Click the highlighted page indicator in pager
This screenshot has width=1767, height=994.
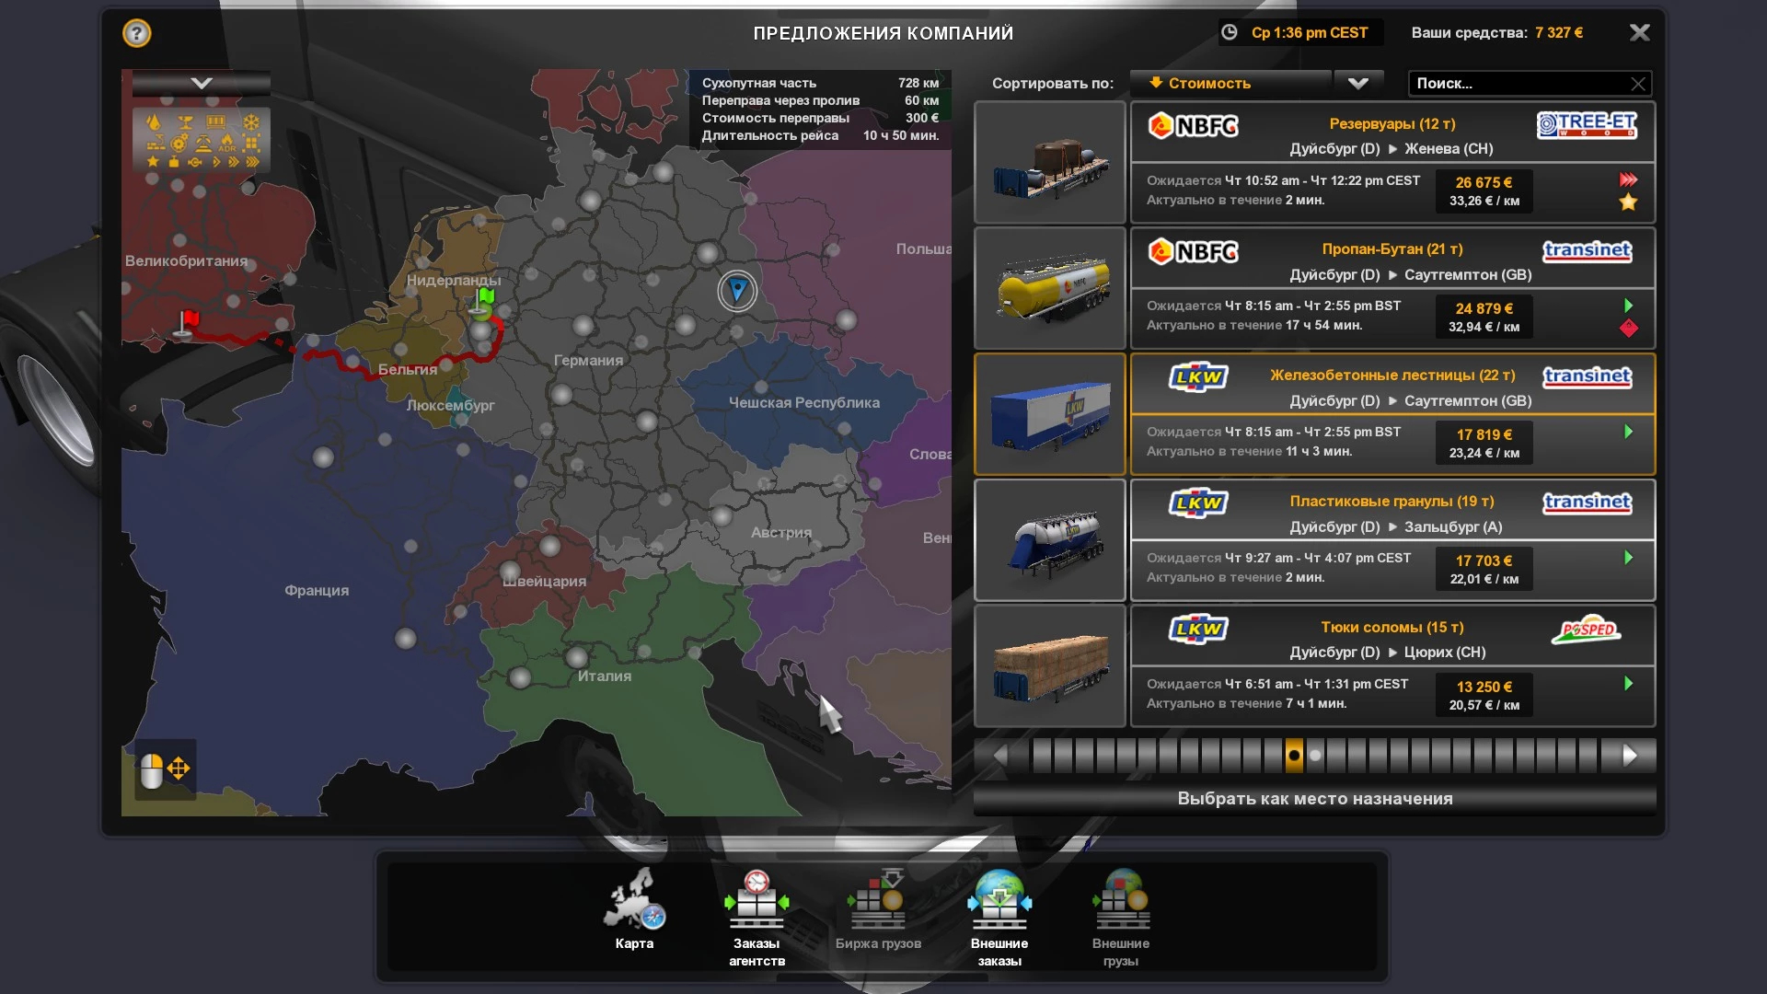[x=1294, y=756]
